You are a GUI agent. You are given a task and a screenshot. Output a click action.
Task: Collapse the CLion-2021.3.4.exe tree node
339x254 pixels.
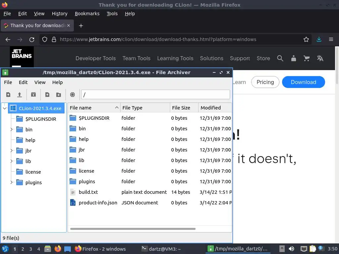(x=5, y=108)
